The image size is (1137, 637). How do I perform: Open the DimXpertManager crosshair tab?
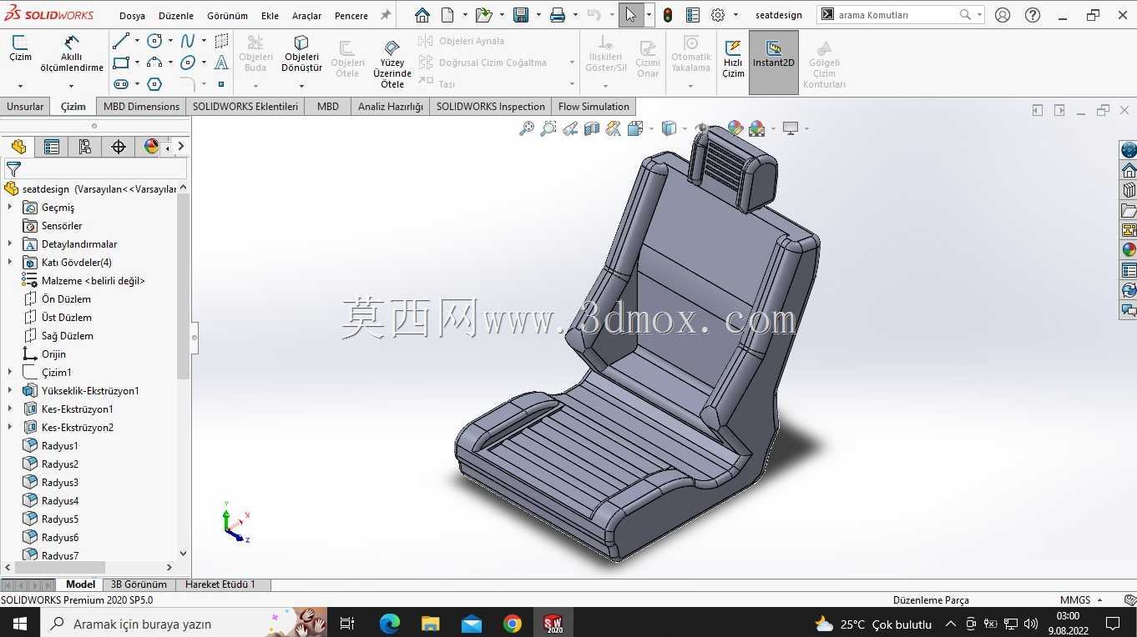pyautogui.click(x=119, y=147)
